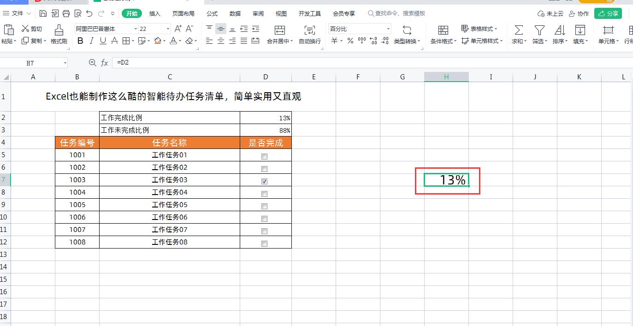This screenshot has height=326, width=633.
Task: Open the font color swatch picker
Action: (179, 41)
